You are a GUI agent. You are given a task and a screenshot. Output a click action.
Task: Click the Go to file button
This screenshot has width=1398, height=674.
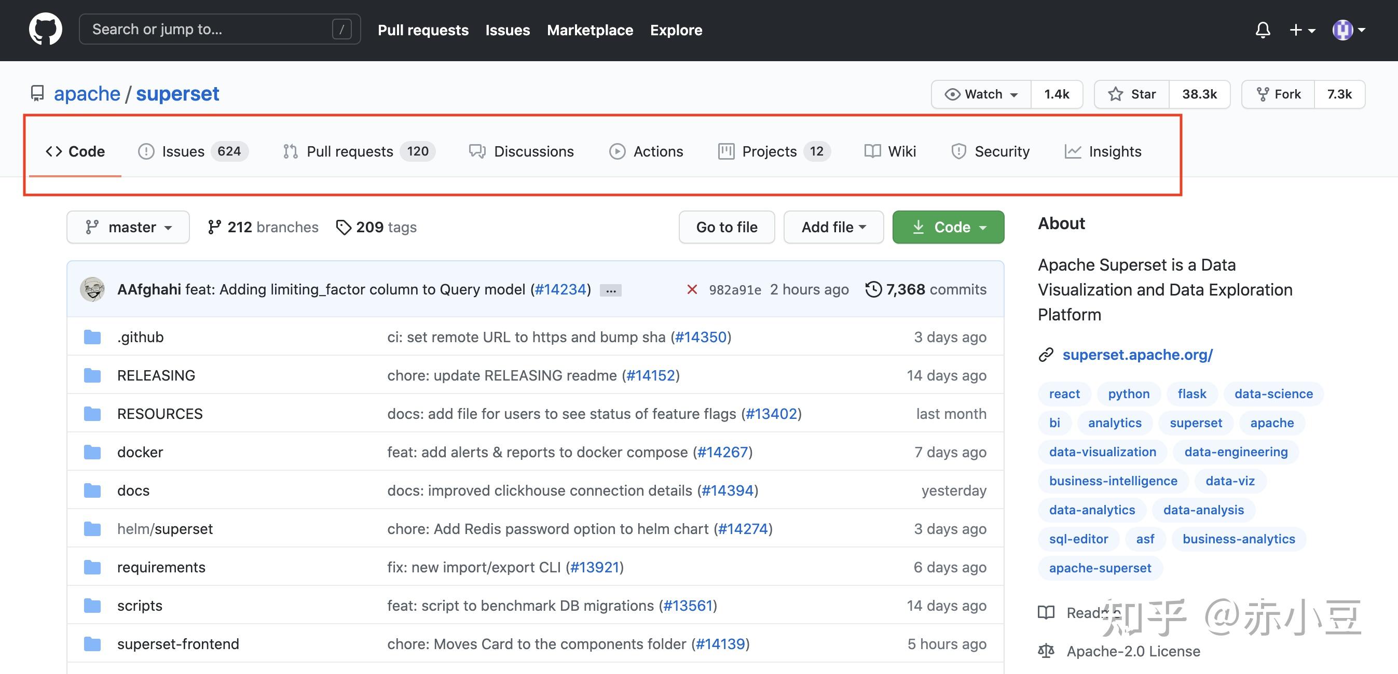[x=726, y=227]
